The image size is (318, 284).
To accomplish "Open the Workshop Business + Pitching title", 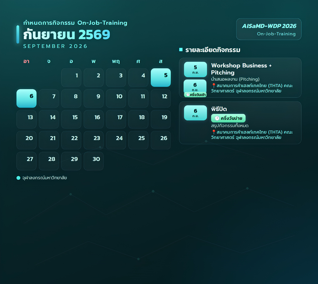I will [241, 69].
